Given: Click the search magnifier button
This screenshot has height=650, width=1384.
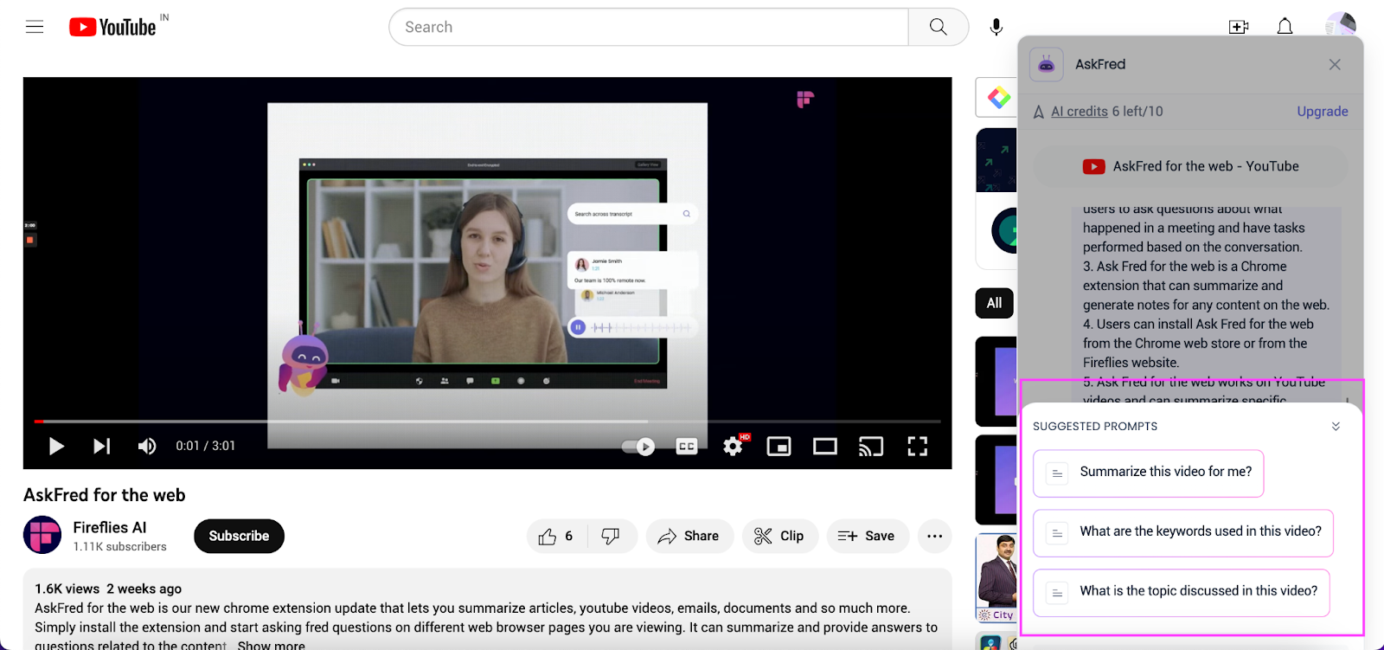Looking at the screenshot, I should pos(939,27).
